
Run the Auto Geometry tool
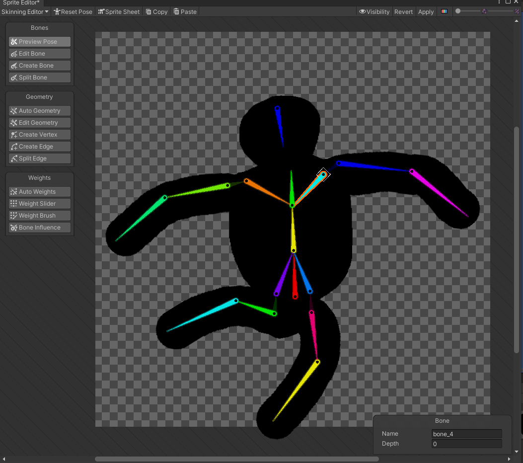39,110
